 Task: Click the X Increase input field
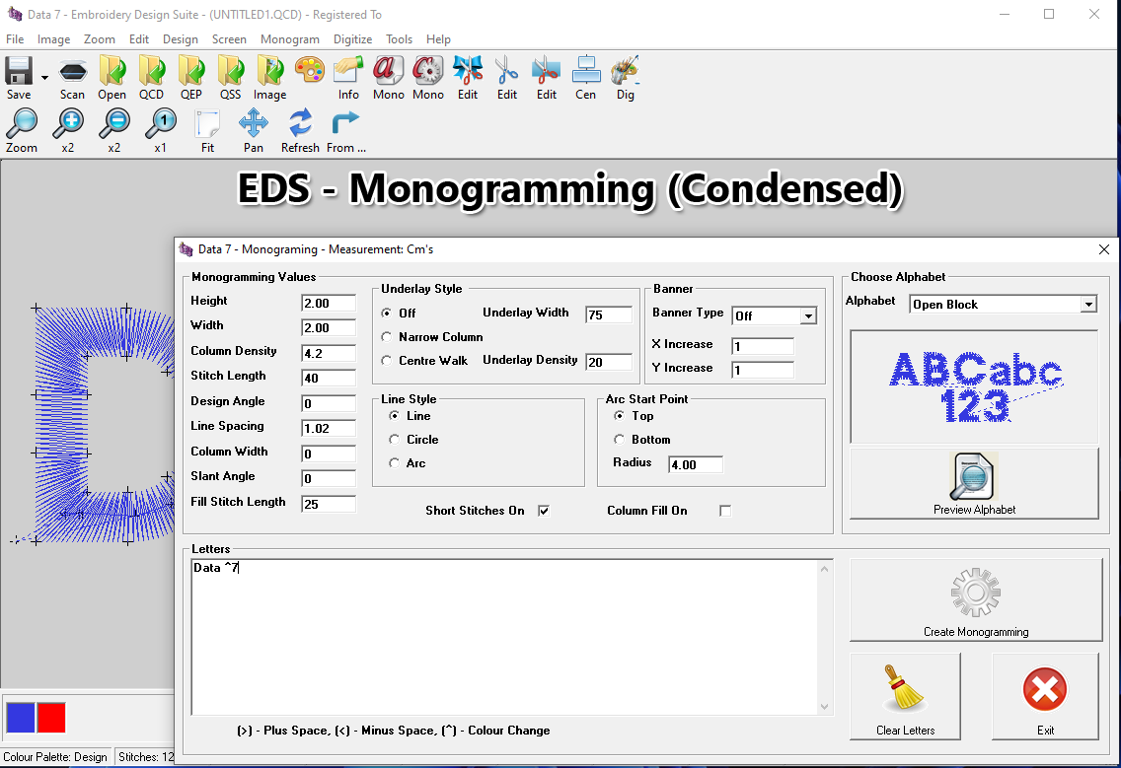[x=763, y=346]
